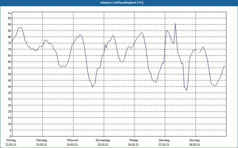Click the 'Freitag' day label
Viewport: 238px width, 148px height.
point(134,140)
